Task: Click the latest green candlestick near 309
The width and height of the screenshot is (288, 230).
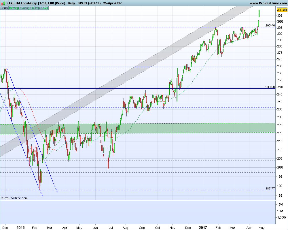Action: pyautogui.click(x=259, y=13)
